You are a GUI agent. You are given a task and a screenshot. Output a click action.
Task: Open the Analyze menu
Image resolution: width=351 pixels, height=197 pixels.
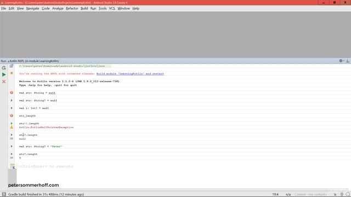point(58,8)
